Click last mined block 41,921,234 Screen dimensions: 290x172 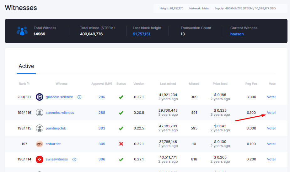[x=168, y=95]
